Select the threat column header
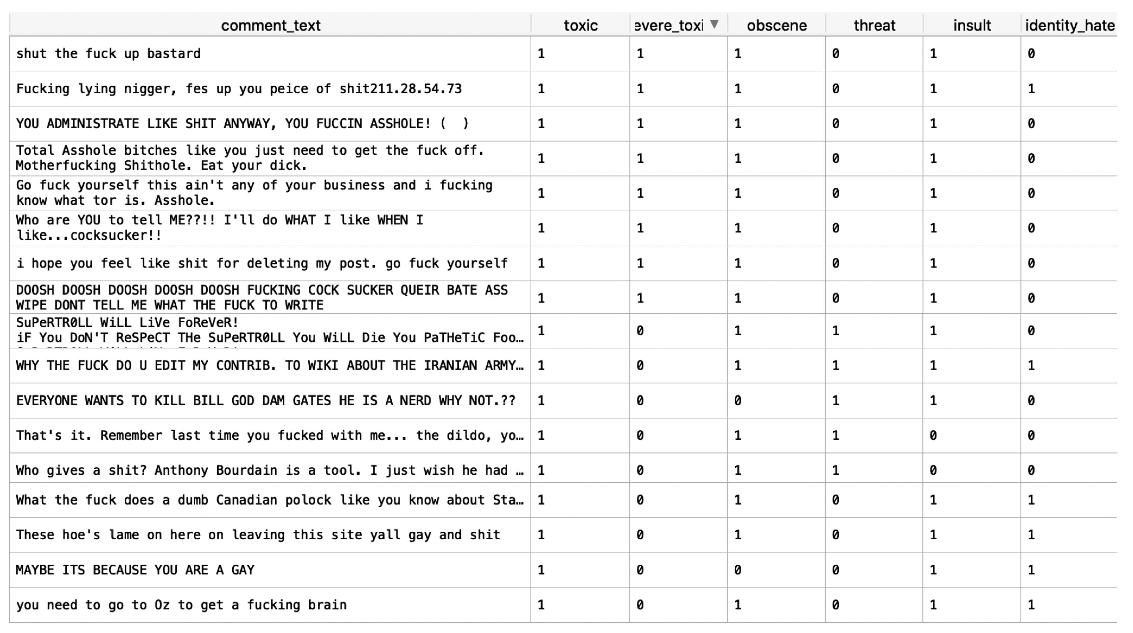The height and width of the screenshot is (633, 1133). [874, 25]
